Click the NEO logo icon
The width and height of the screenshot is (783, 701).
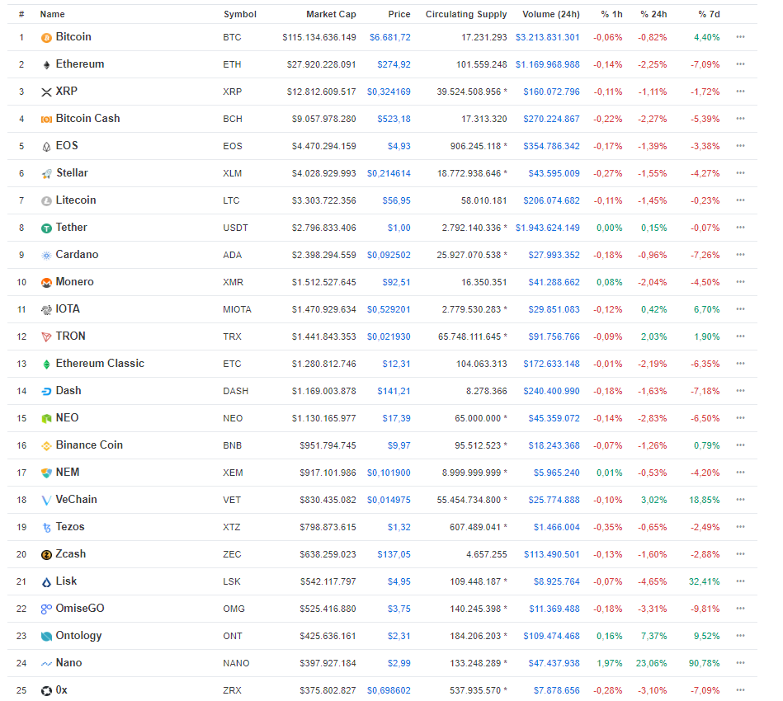tap(46, 419)
